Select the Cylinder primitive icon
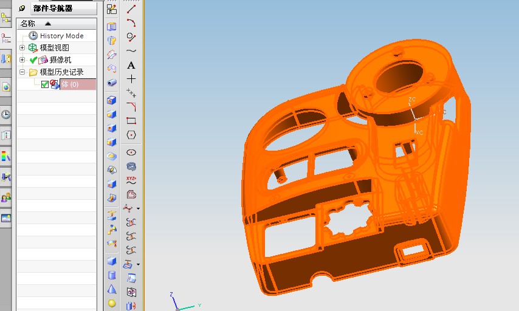 (112, 275)
